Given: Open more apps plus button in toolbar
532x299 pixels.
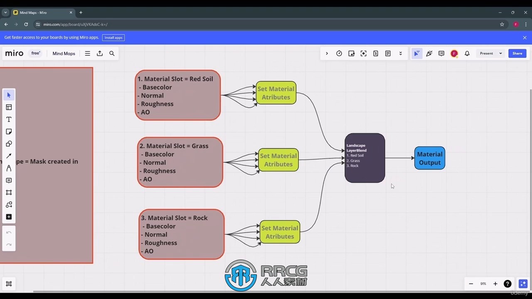Looking at the screenshot, I should [9, 217].
